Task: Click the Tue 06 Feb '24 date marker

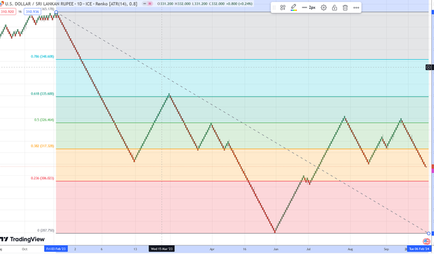Action: click(419, 249)
